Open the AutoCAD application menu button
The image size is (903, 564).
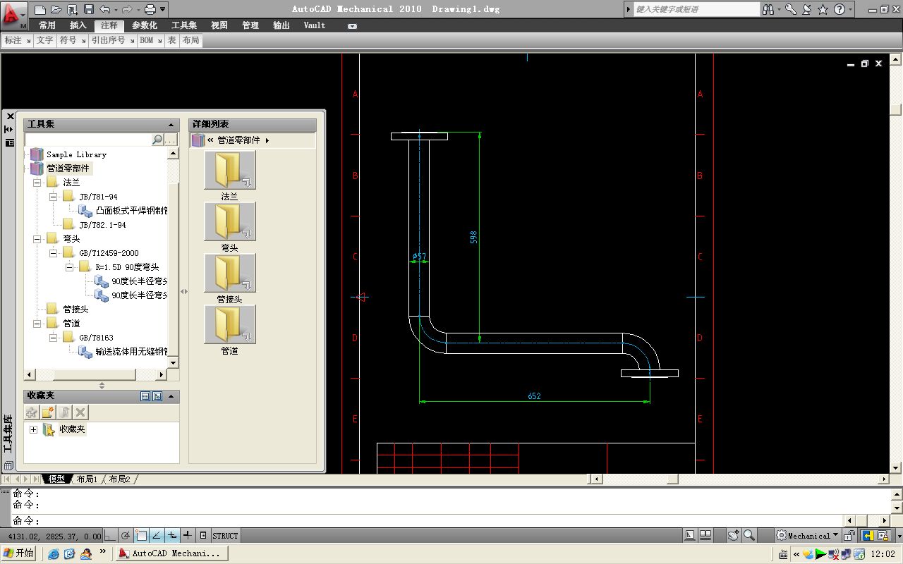[12, 13]
